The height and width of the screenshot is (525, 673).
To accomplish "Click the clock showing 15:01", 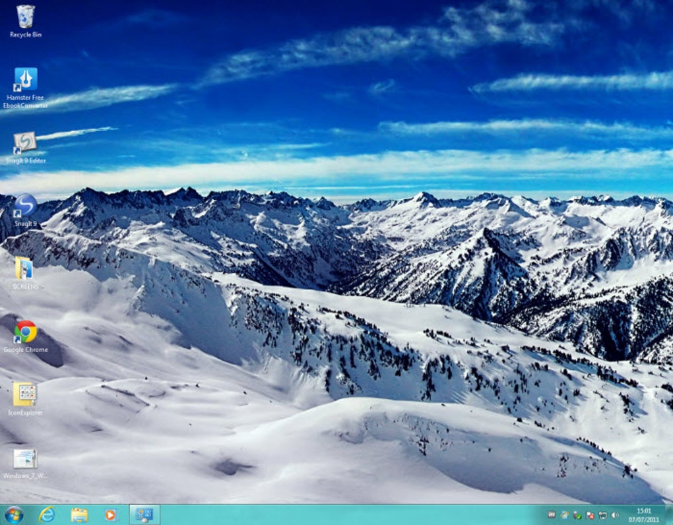I will click(643, 515).
